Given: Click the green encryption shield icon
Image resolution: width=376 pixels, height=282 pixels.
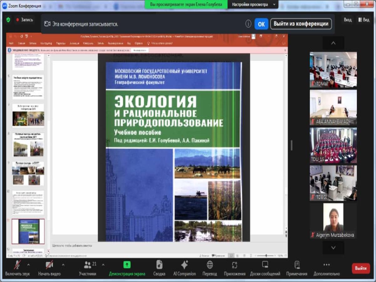Looking at the screenshot, I should tap(8, 20).
